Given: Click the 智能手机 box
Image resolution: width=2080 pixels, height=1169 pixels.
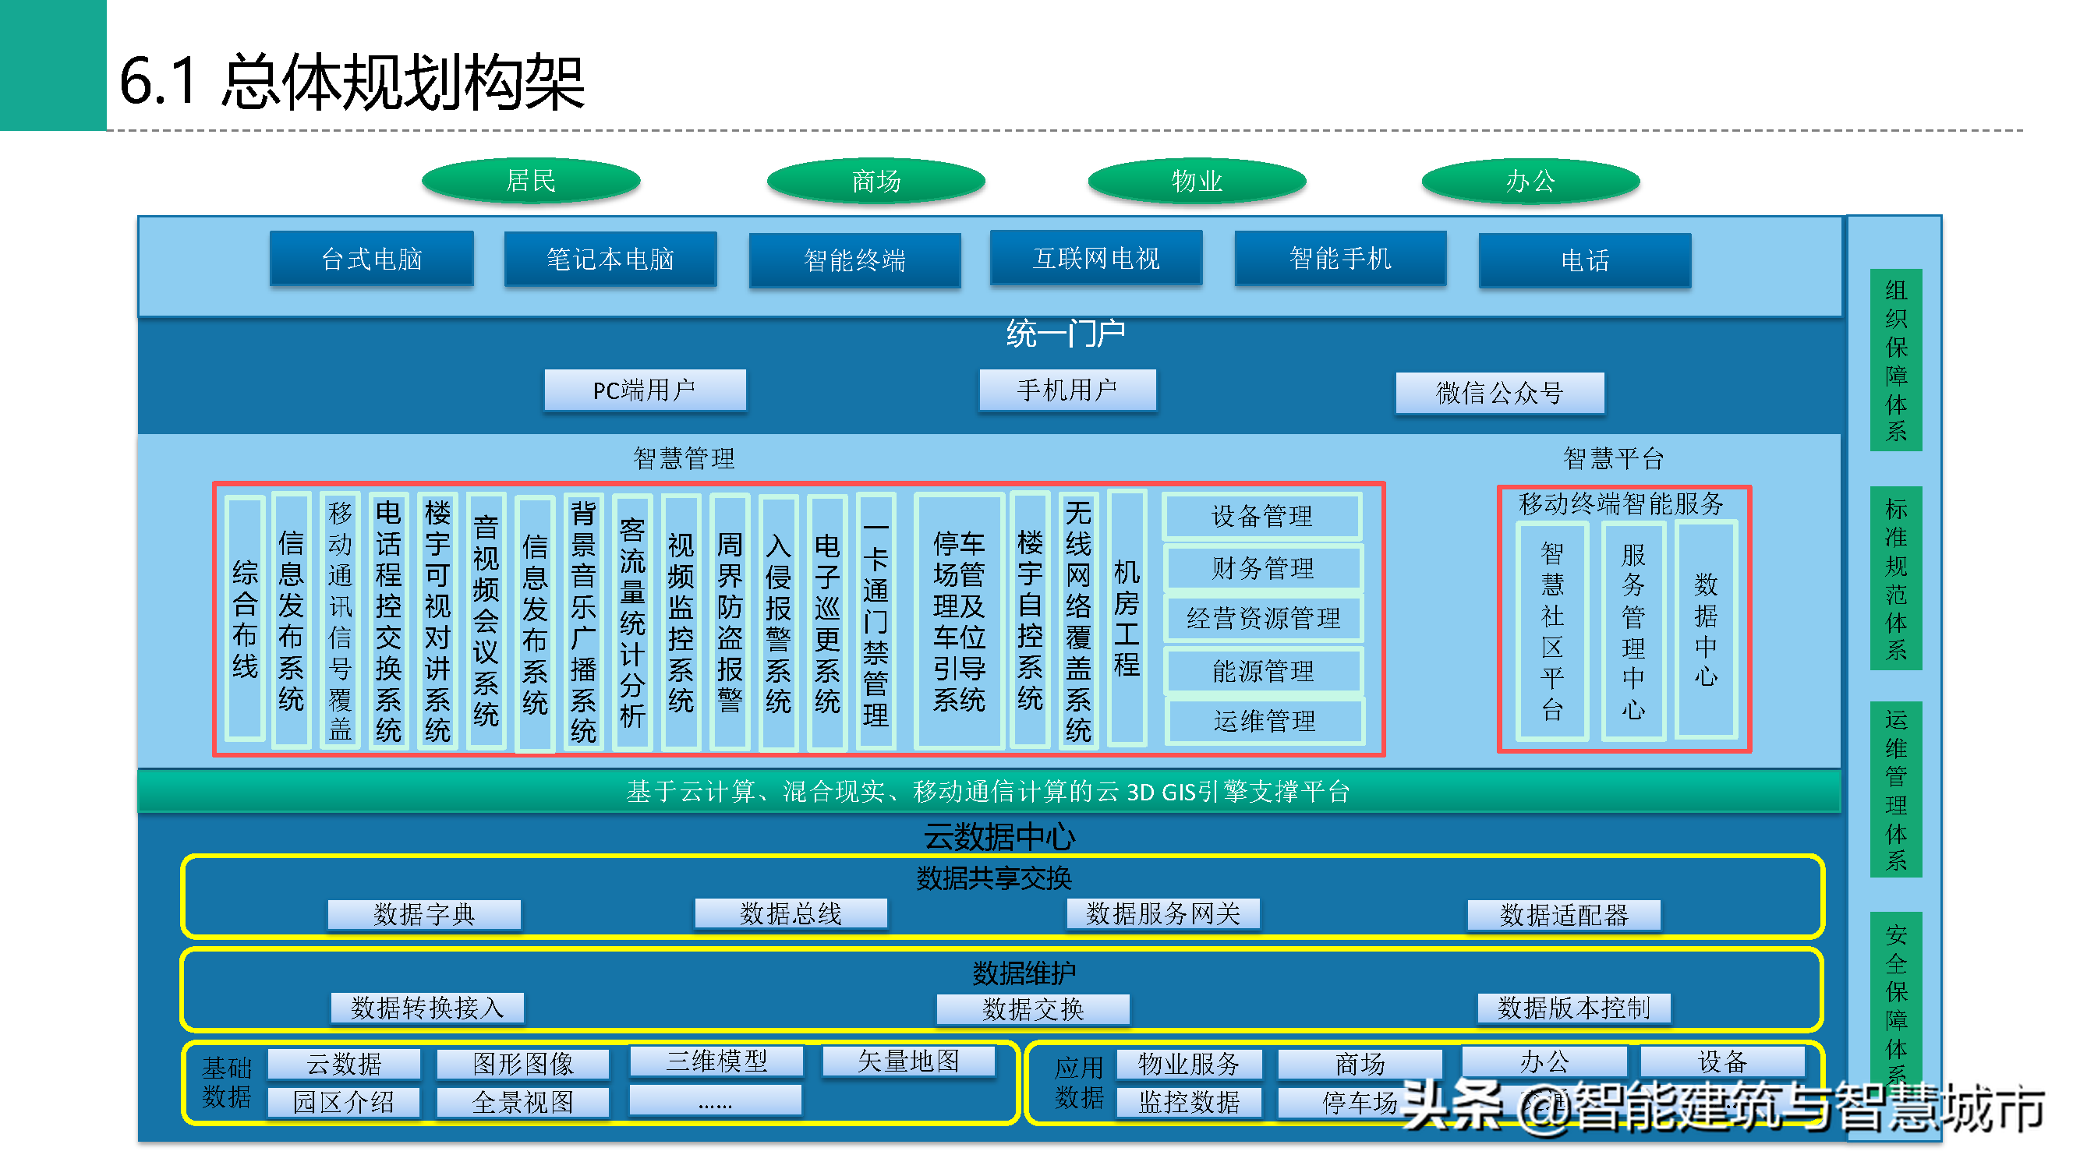Looking at the screenshot, I should [1340, 257].
